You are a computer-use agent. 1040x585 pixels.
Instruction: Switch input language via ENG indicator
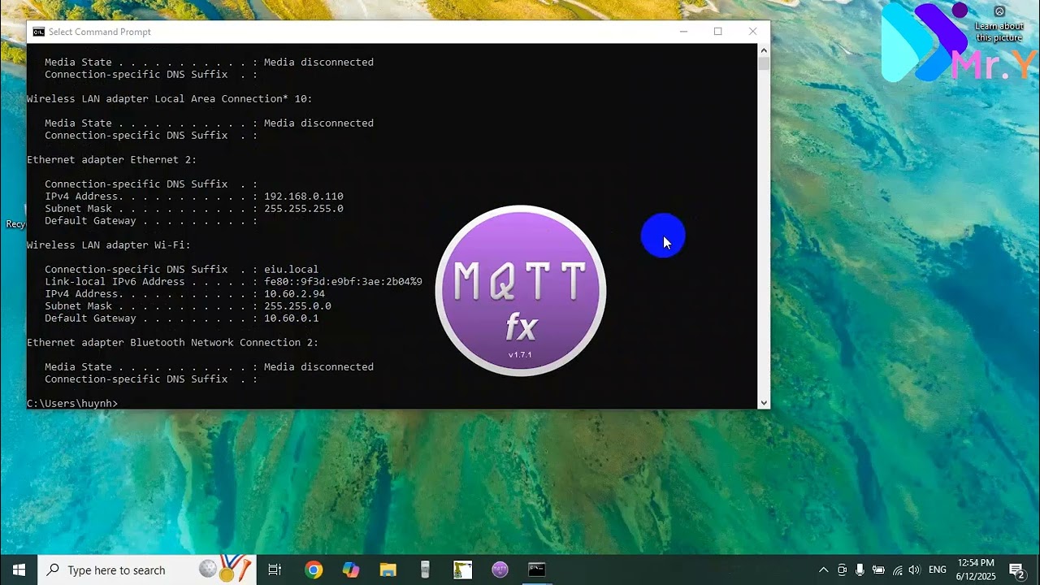(938, 570)
